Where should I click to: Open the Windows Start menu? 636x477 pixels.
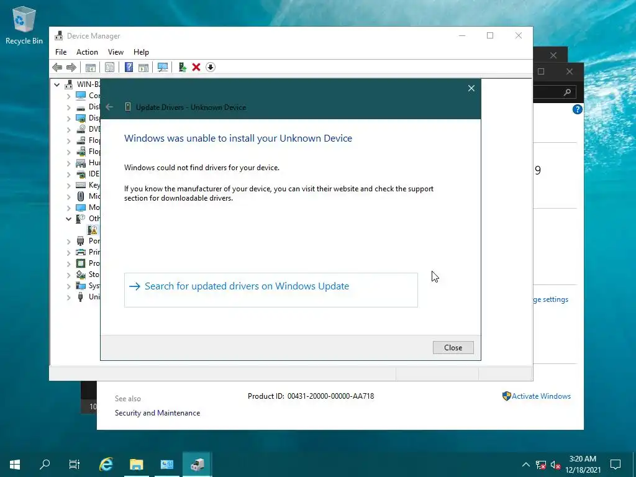click(x=15, y=465)
